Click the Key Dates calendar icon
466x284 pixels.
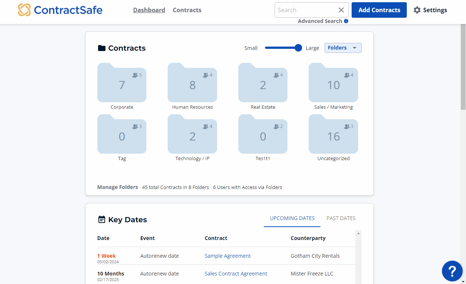[101, 220]
